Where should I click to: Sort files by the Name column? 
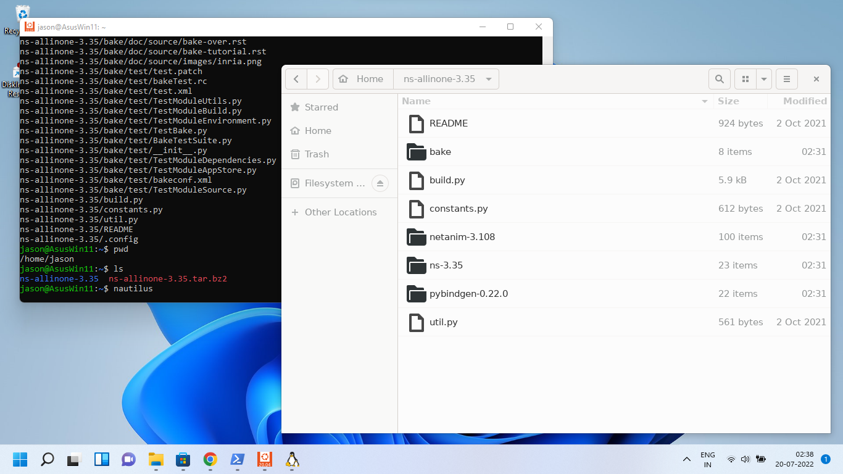555,101
